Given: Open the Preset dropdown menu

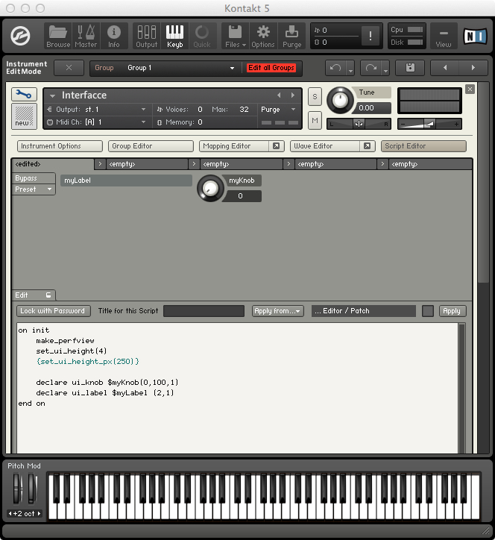Looking at the screenshot, I should tap(34, 189).
